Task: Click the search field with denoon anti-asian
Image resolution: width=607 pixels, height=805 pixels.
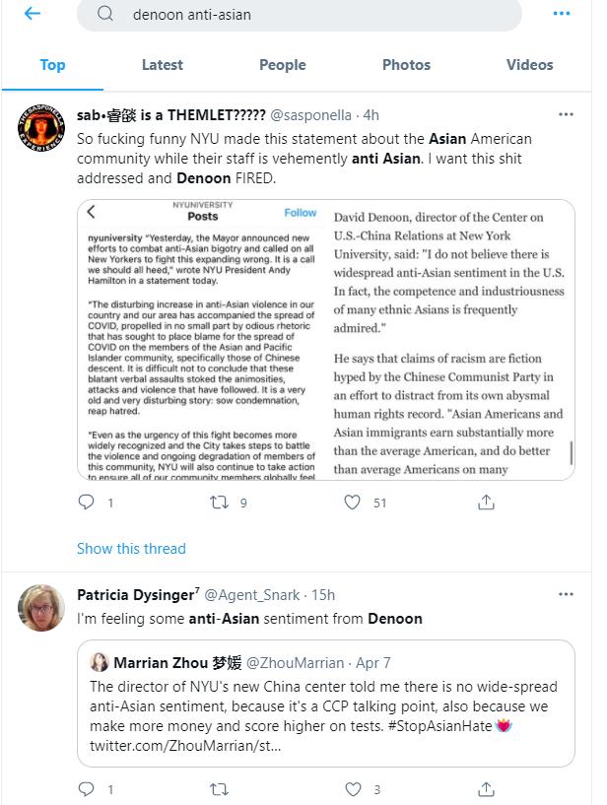Action: (300, 15)
